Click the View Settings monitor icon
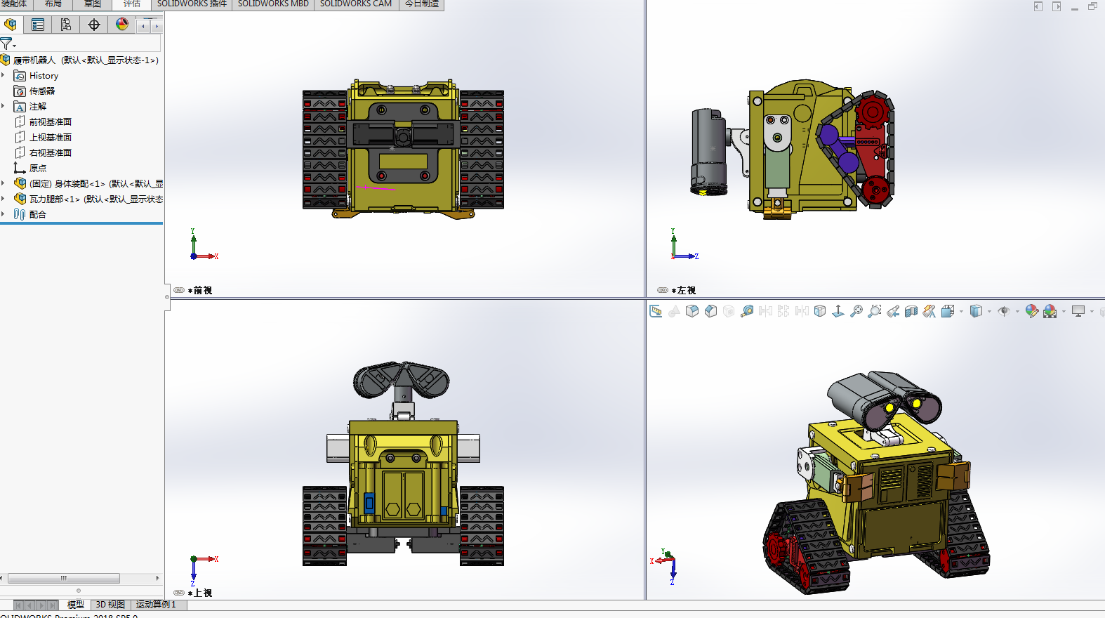 click(1078, 311)
